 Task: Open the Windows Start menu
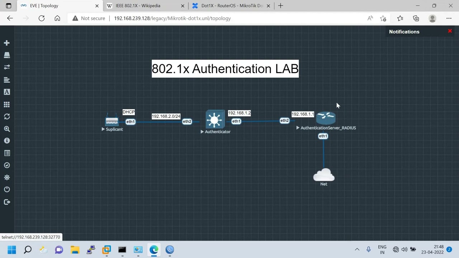12,250
